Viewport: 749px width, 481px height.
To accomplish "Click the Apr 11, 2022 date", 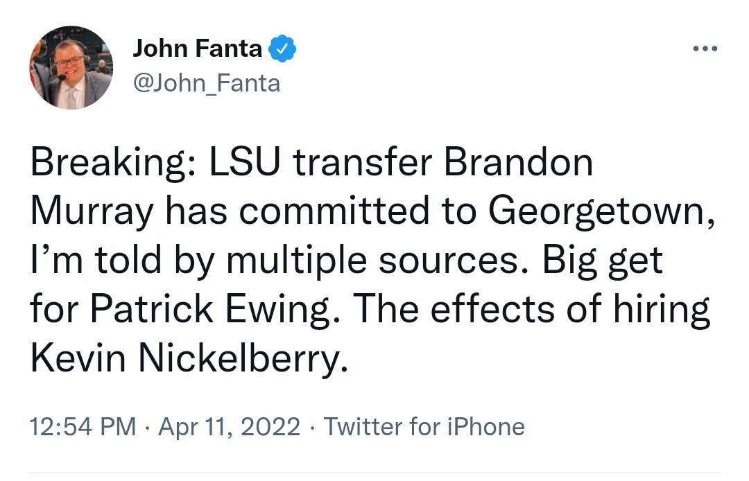I will (x=230, y=427).
